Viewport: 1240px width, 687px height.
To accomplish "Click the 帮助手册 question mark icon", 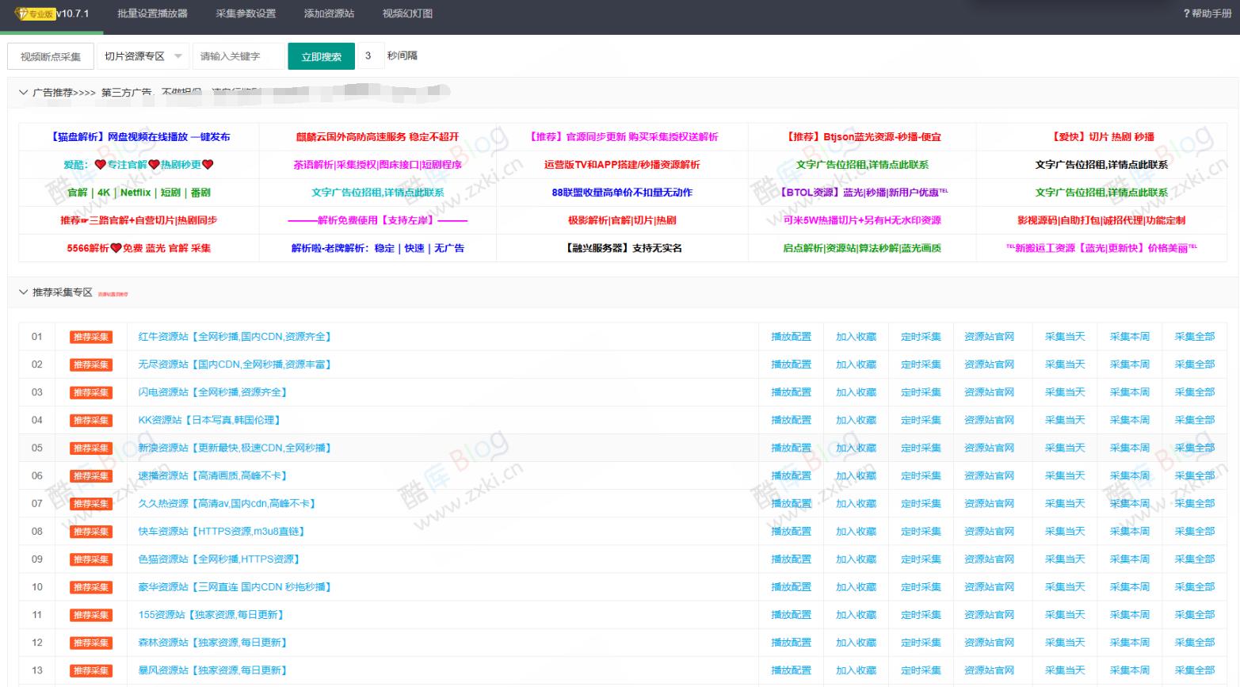I will pyautogui.click(x=1186, y=13).
